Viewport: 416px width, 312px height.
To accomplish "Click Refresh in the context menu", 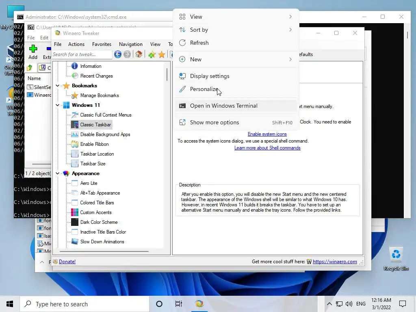I will tap(236, 43).
